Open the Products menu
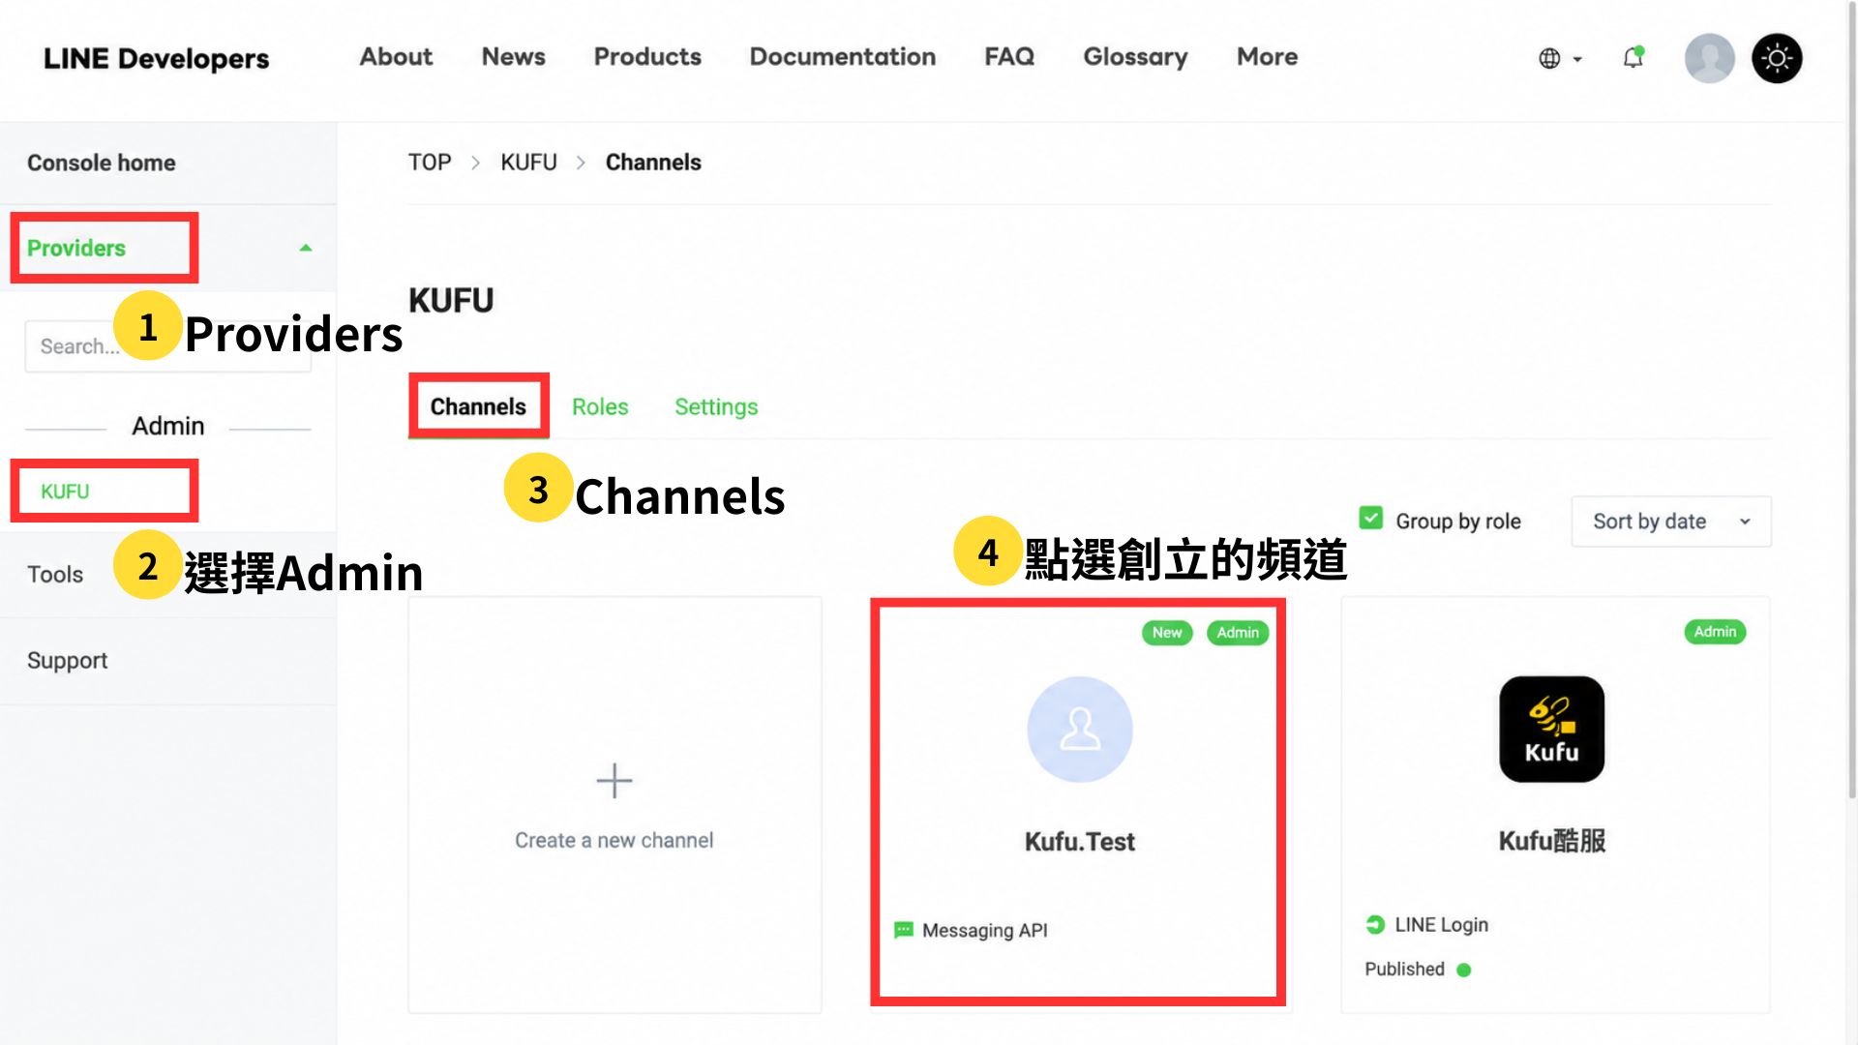Viewport: 1858px width, 1045px height. [x=647, y=57]
